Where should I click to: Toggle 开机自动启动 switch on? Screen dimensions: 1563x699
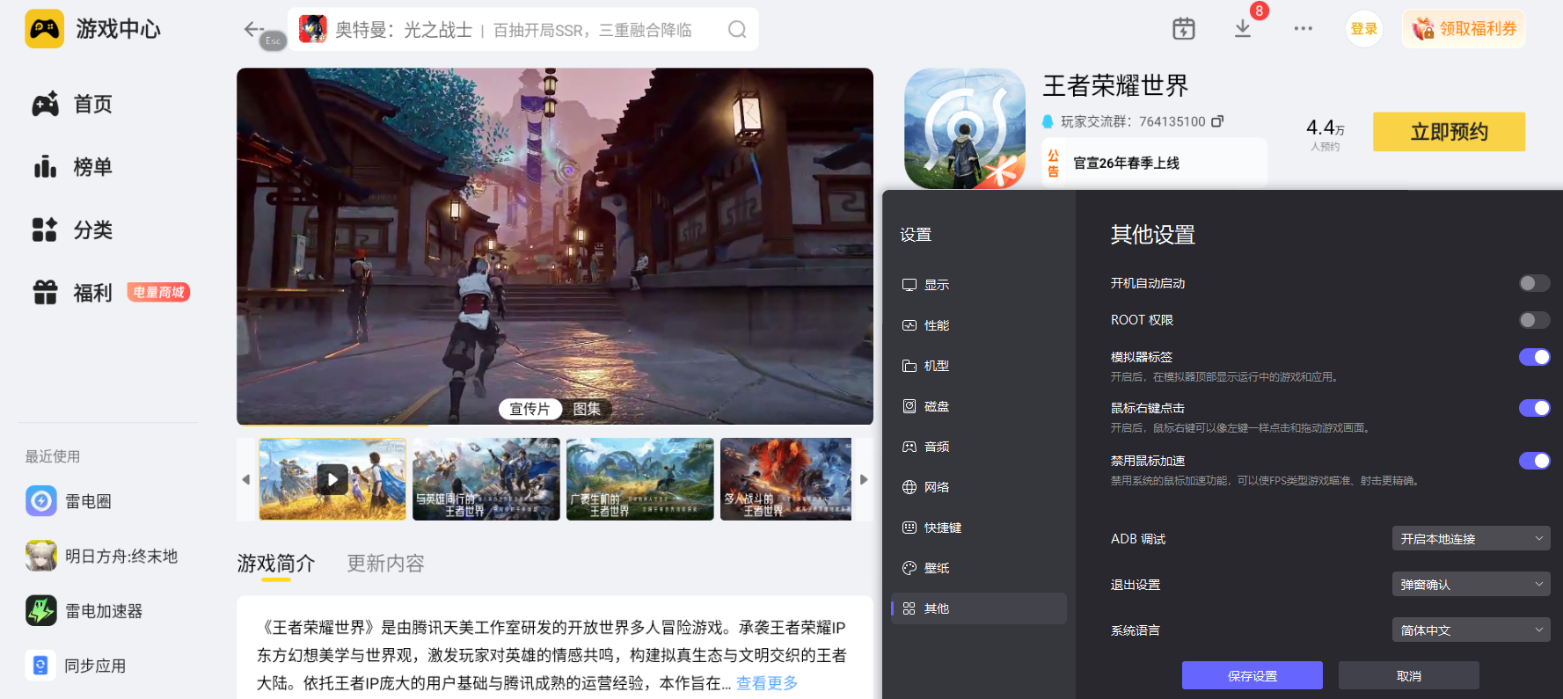pos(1534,283)
